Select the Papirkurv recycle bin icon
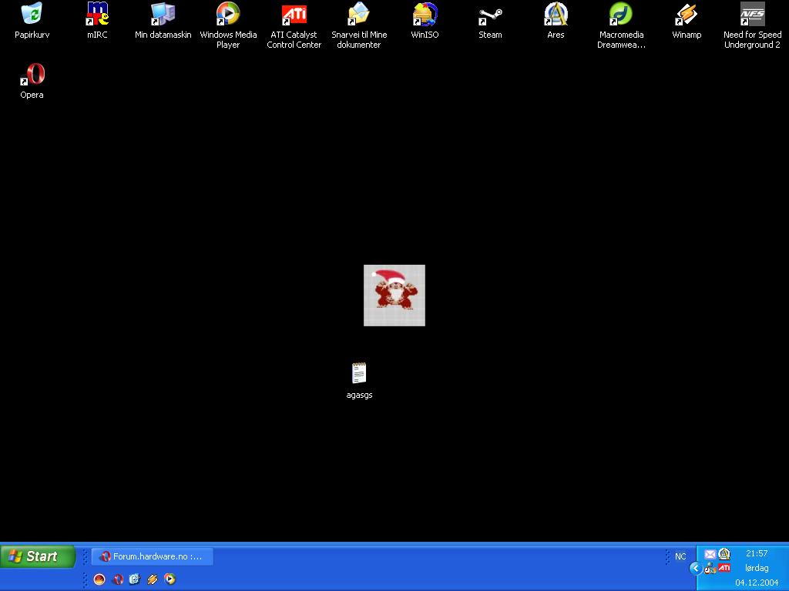The width and height of the screenshot is (789, 591). [32, 20]
